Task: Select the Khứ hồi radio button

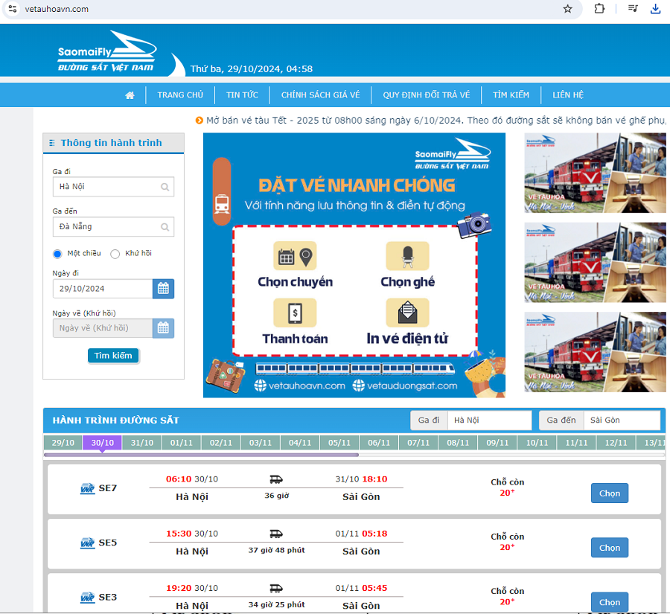Action: [x=115, y=254]
